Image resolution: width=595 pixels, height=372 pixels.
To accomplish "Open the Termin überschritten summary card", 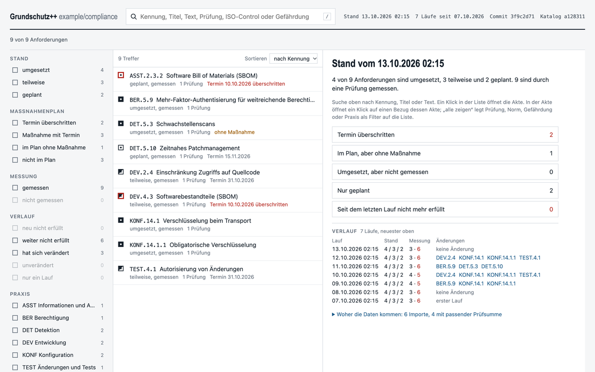I will coord(445,135).
